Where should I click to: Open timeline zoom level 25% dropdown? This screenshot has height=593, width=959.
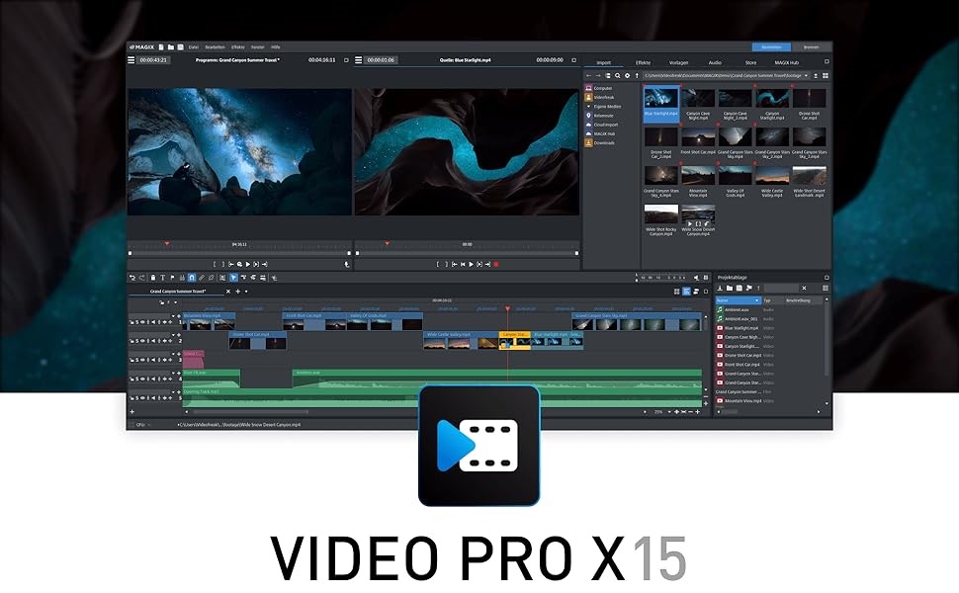point(668,412)
